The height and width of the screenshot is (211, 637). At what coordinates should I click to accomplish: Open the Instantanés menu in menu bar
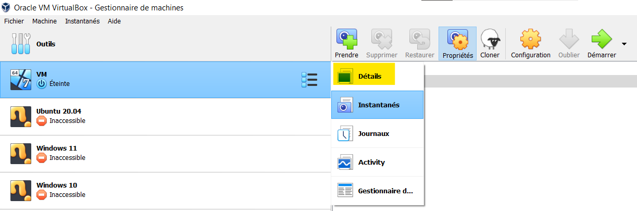[82, 21]
